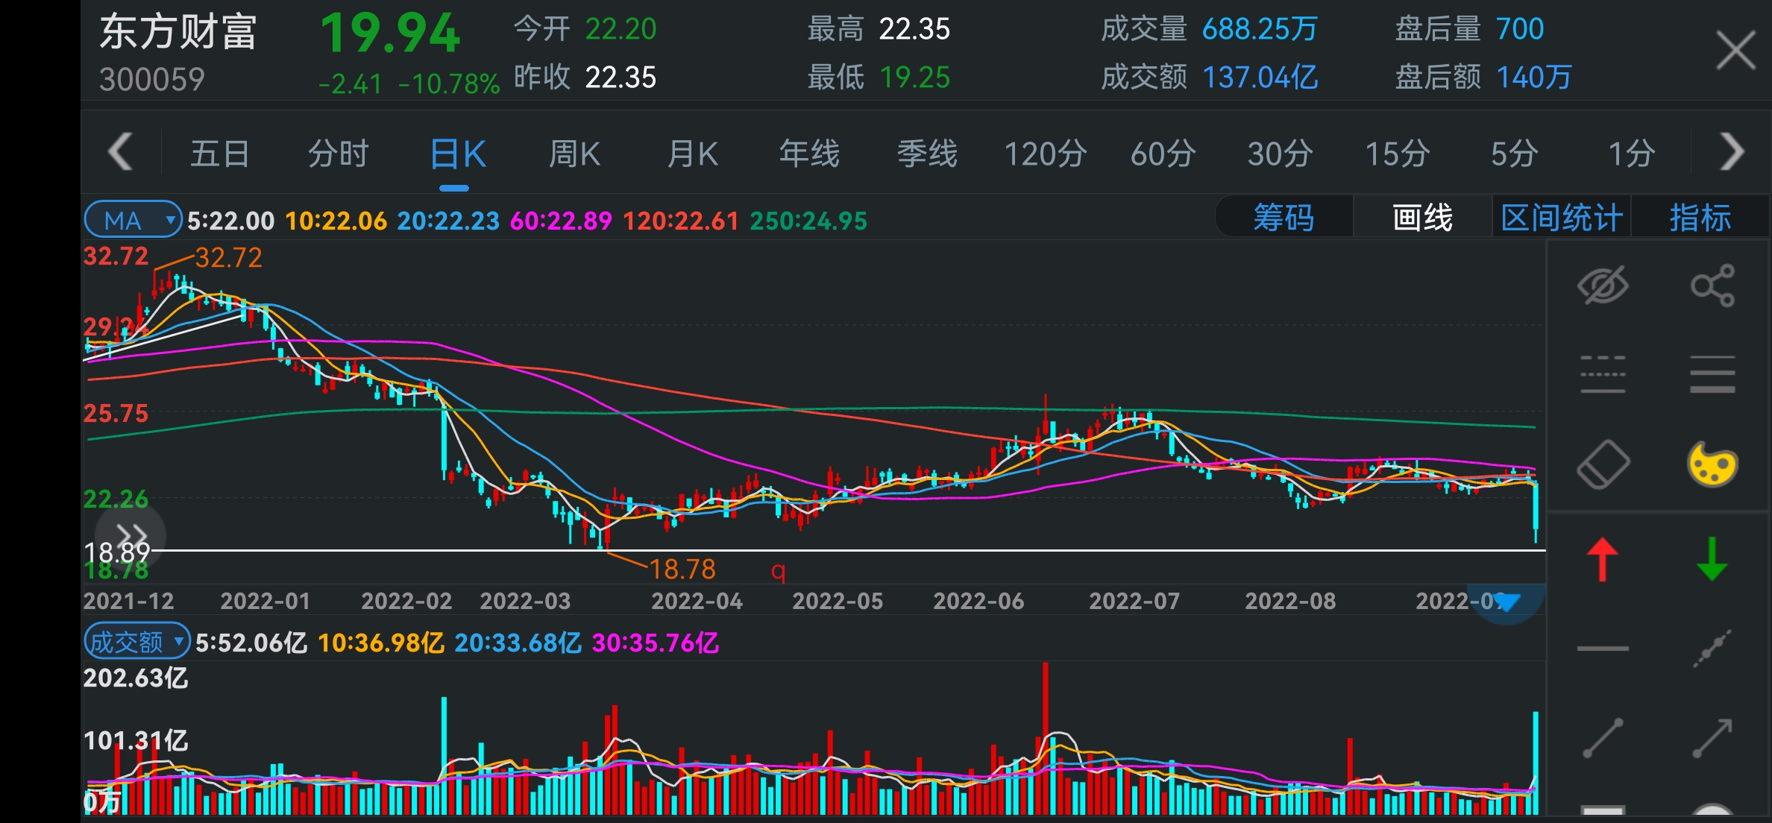Tap the 2022-04 date axis label
Viewport: 1772px width, 823px height.
click(x=697, y=601)
